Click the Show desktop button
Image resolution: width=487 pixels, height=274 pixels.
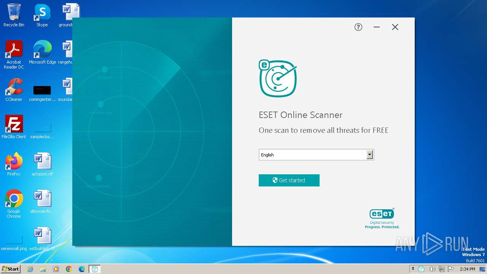point(482,269)
